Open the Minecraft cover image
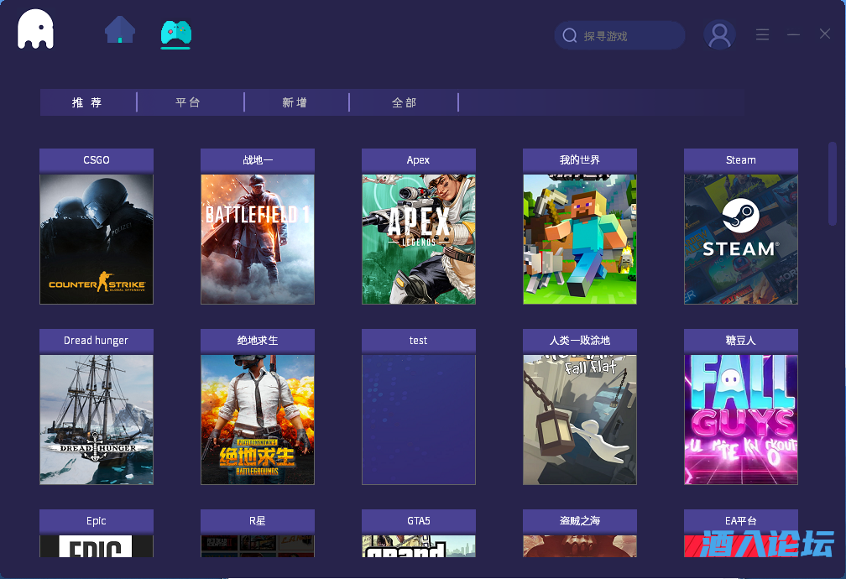 pyautogui.click(x=579, y=239)
